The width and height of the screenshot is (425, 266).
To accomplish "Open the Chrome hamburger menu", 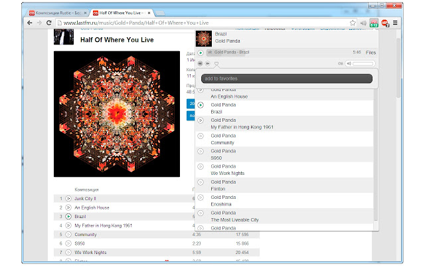I will coord(395,23).
